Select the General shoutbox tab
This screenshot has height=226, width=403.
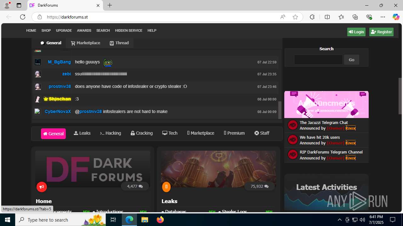(x=51, y=43)
